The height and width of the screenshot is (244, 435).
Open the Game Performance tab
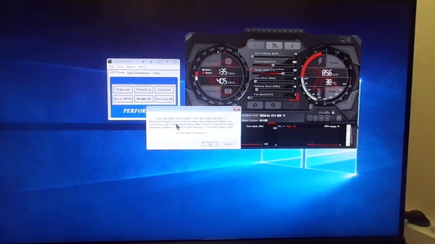(x=138, y=73)
